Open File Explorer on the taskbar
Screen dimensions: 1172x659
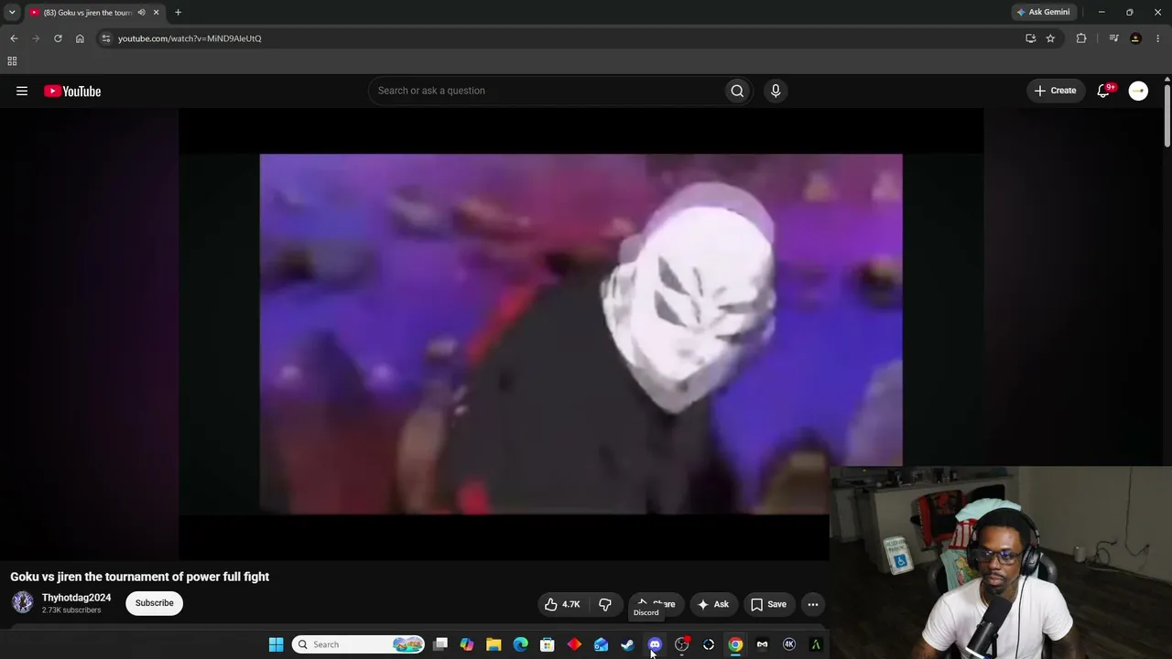click(x=494, y=644)
